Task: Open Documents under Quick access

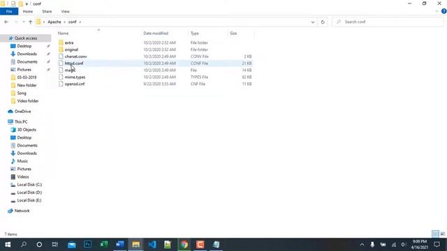Action: click(27, 62)
